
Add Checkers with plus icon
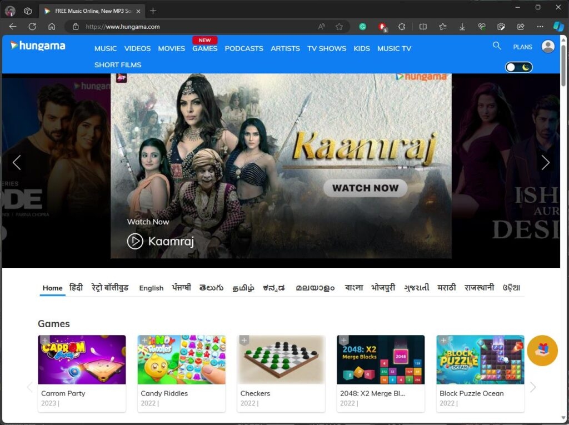pyautogui.click(x=244, y=340)
